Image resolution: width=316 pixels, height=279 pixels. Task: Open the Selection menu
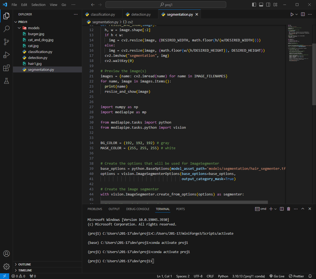click(38, 5)
